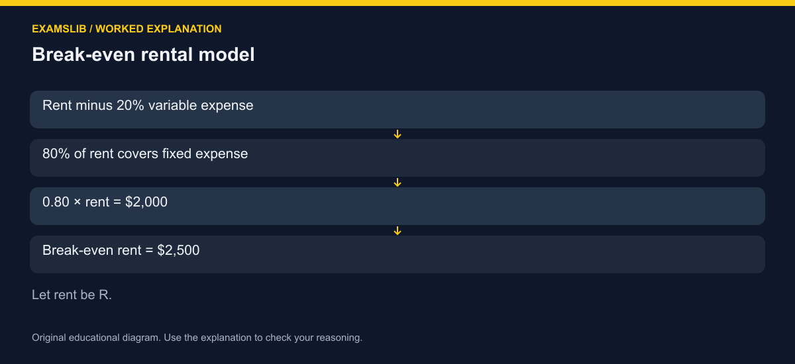Click the arrow below the fixed expense step
Screen dimensions: 795x364
(397, 183)
